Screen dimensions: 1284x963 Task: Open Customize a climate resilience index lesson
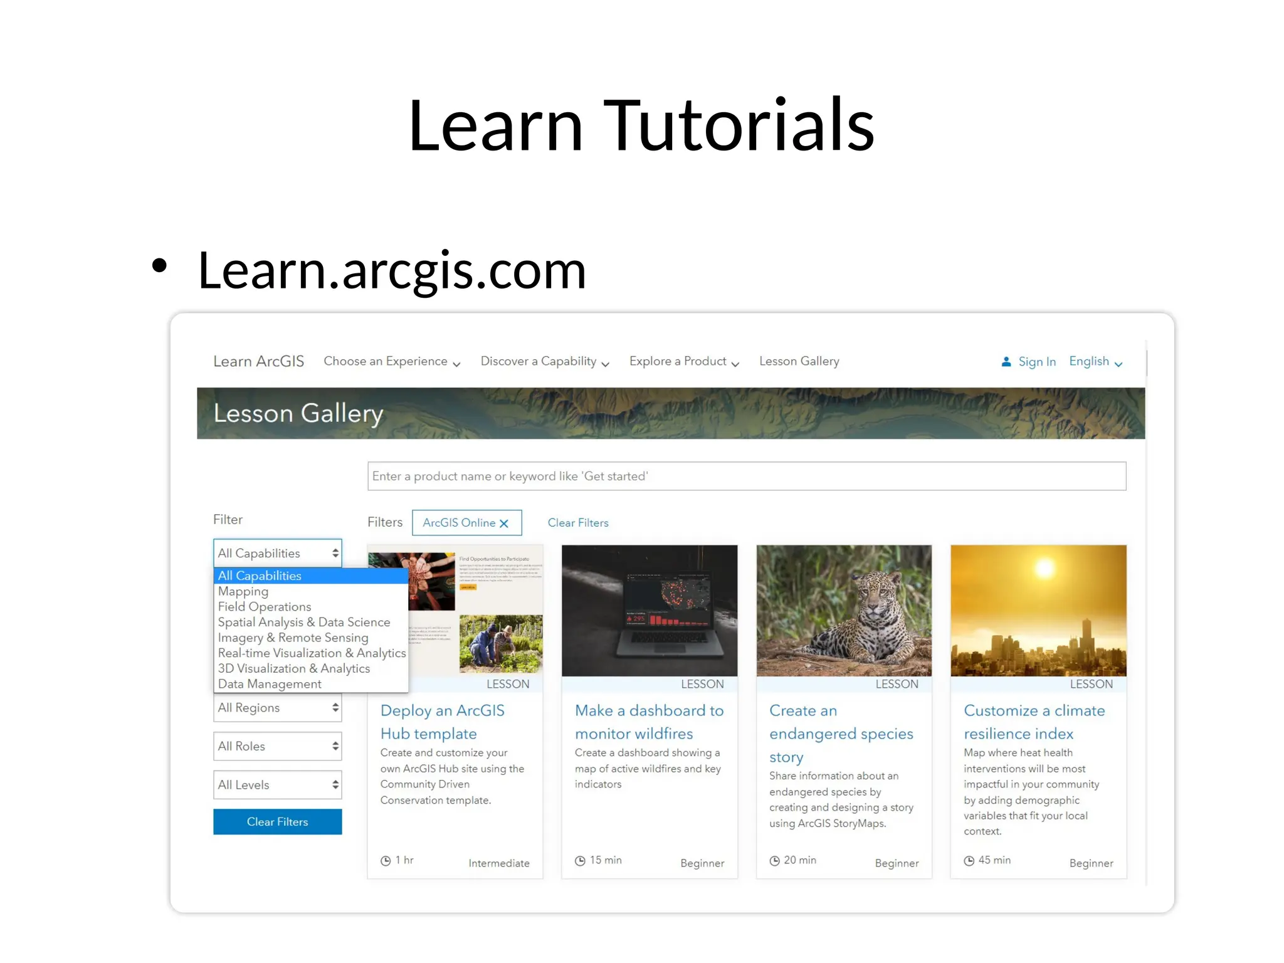[x=1034, y=722]
